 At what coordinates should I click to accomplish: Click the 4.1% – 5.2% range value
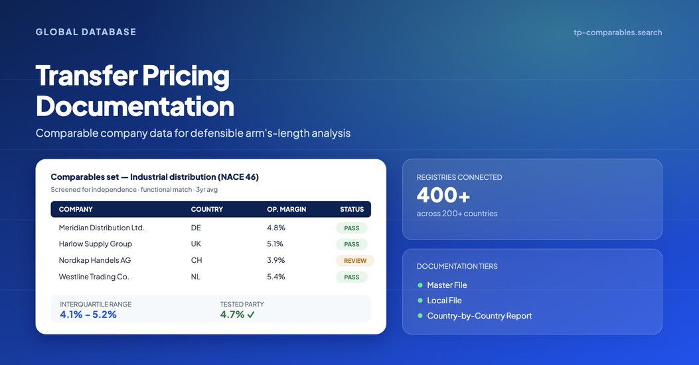(88, 315)
